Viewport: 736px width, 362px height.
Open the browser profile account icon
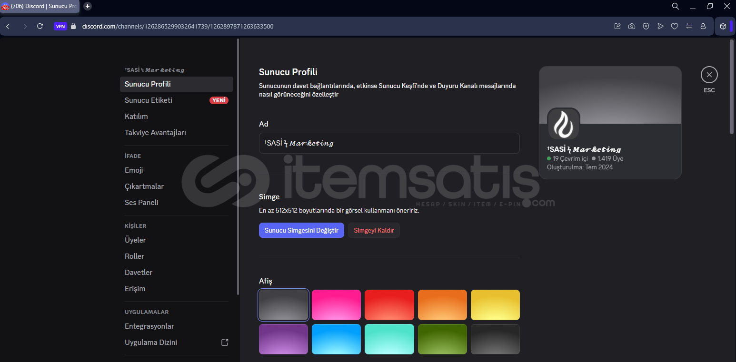click(703, 26)
